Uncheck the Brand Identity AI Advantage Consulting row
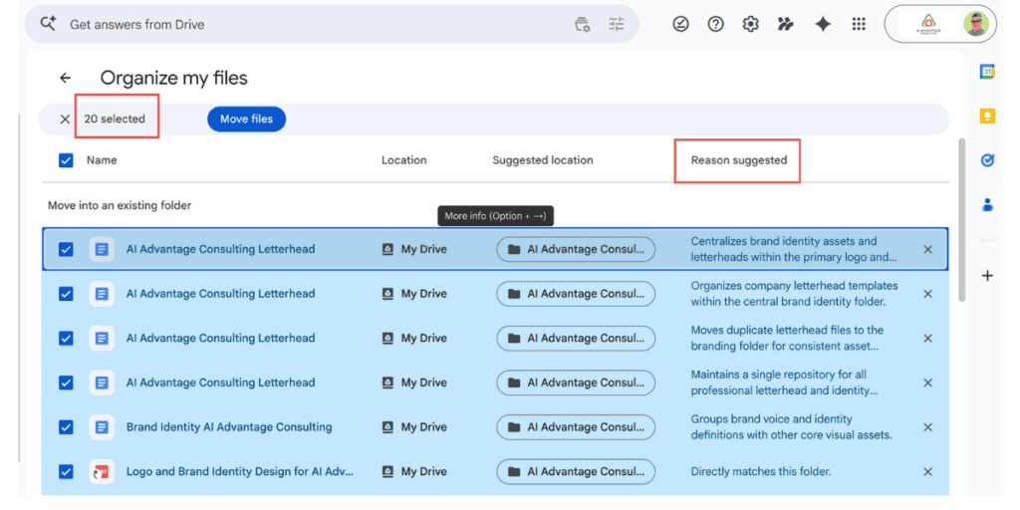This screenshot has height=510, width=1020. click(66, 427)
